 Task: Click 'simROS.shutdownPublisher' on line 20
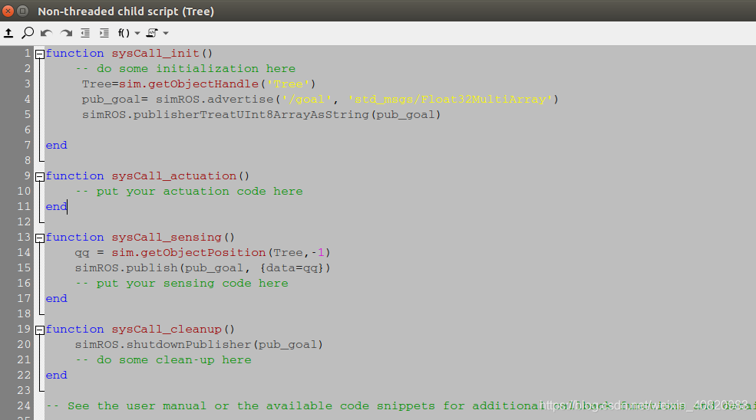(x=163, y=344)
